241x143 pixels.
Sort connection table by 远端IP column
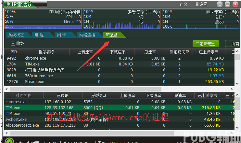pos(62,95)
